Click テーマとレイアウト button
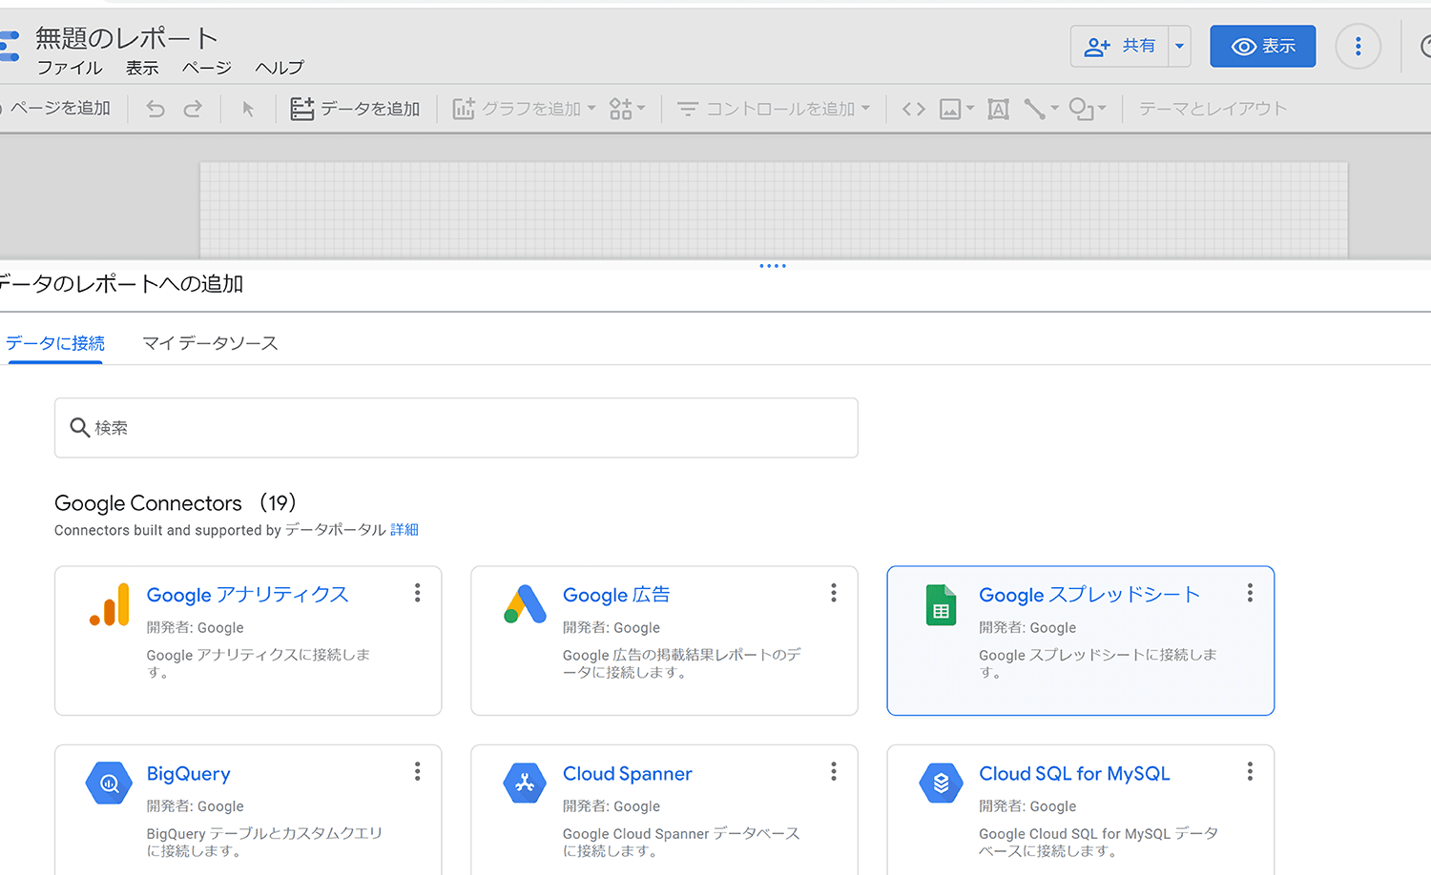 (x=1213, y=109)
